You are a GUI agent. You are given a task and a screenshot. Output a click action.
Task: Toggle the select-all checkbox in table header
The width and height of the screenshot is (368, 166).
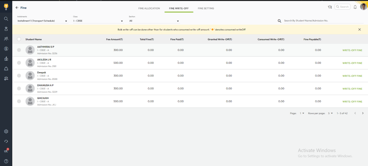click(x=19, y=39)
